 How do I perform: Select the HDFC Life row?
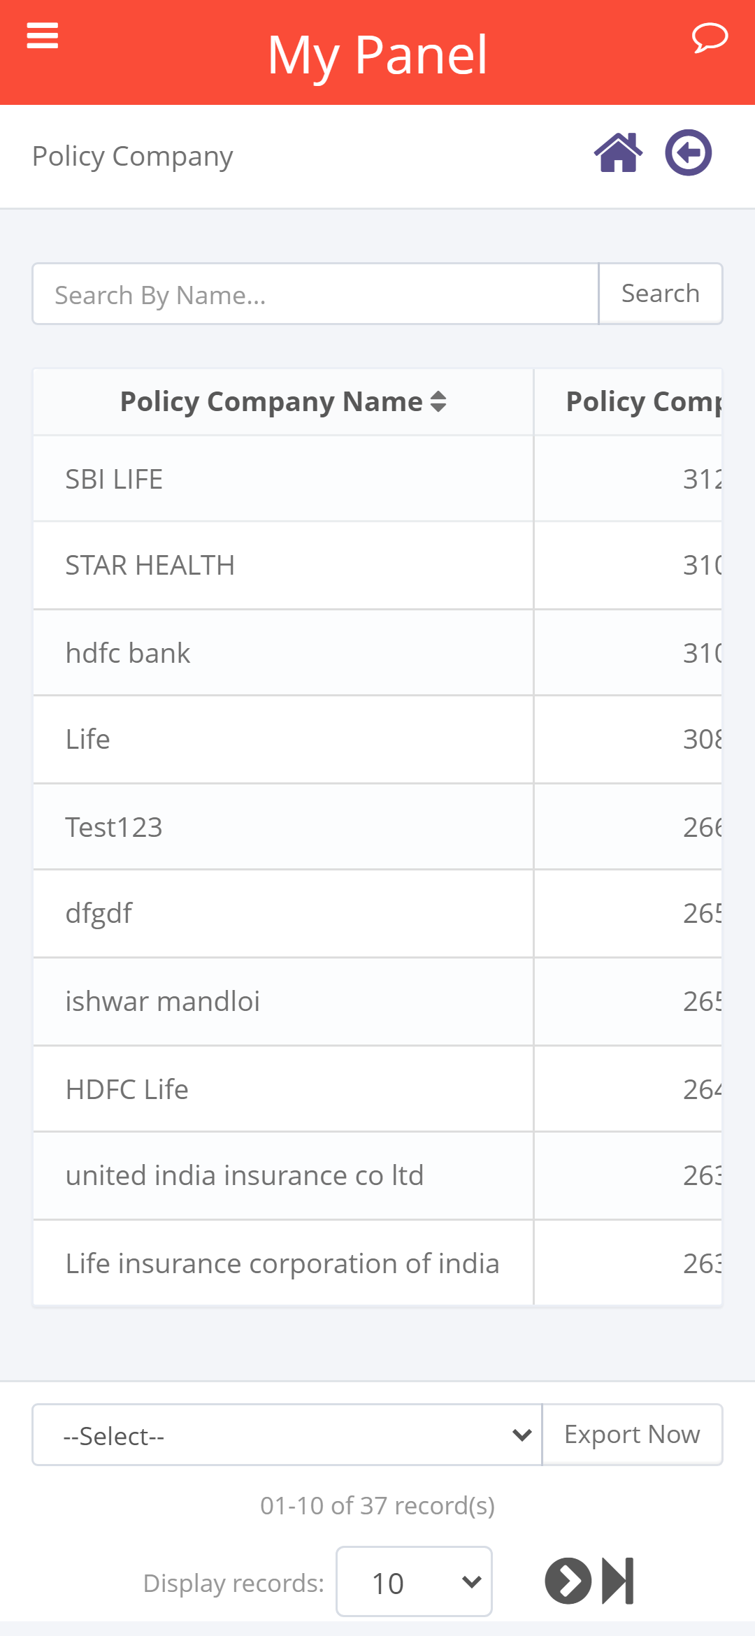(x=377, y=1089)
